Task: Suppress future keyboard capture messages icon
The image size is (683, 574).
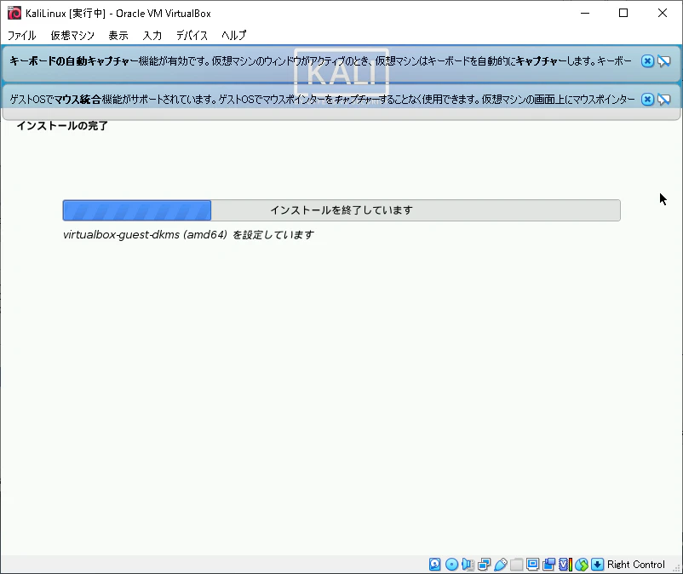Action: point(663,61)
